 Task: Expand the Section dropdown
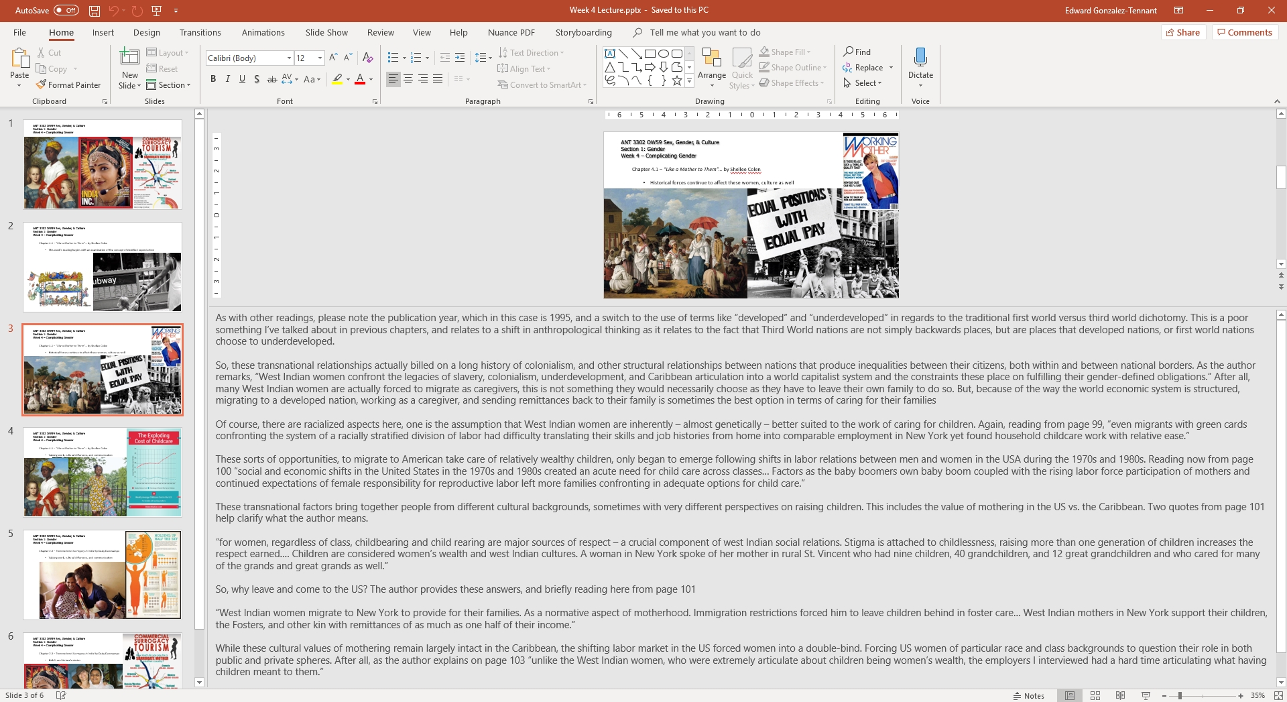click(x=169, y=85)
